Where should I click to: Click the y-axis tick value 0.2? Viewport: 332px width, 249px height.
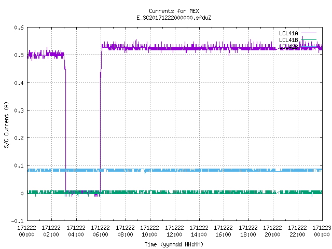(19, 138)
